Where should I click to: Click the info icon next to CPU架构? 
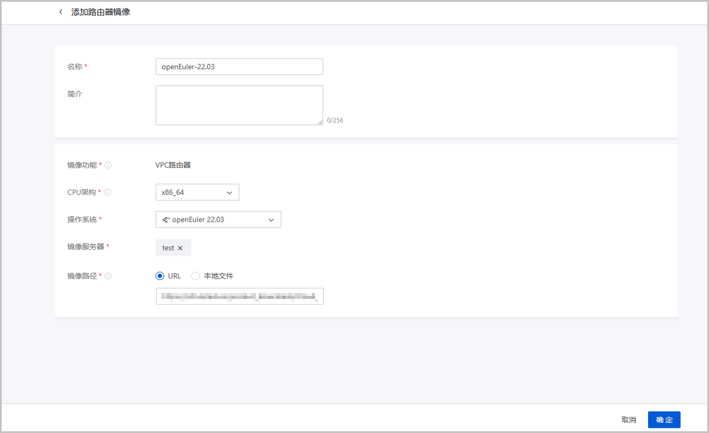108,193
